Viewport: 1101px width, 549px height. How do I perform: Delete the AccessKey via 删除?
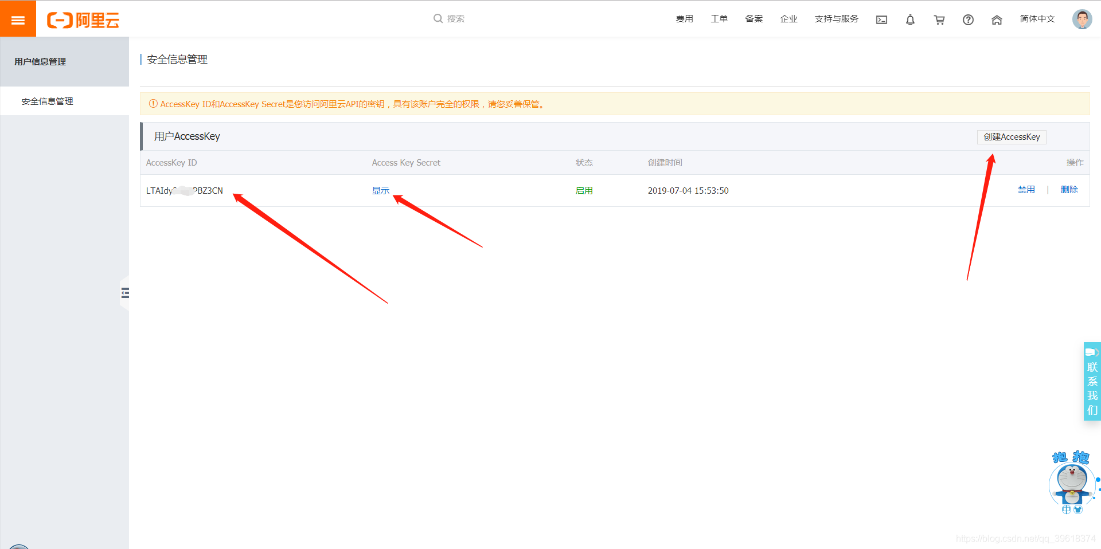pos(1069,190)
